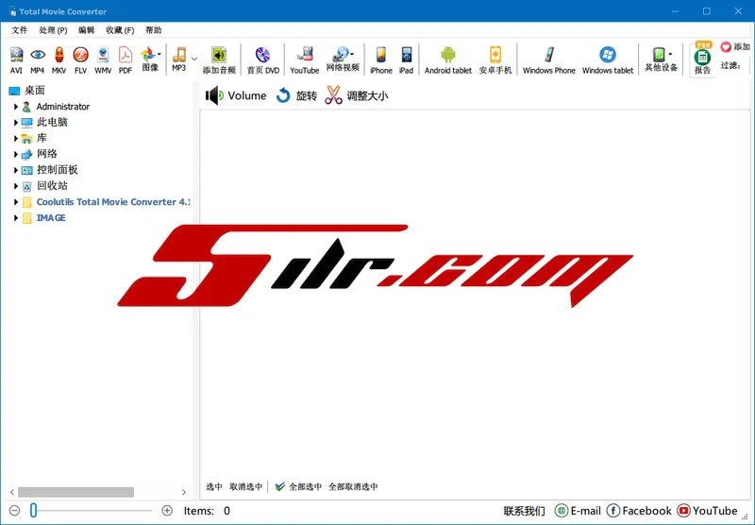
Task: Expand the 控制面板 control panel node
Action: click(x=15, y=170)
